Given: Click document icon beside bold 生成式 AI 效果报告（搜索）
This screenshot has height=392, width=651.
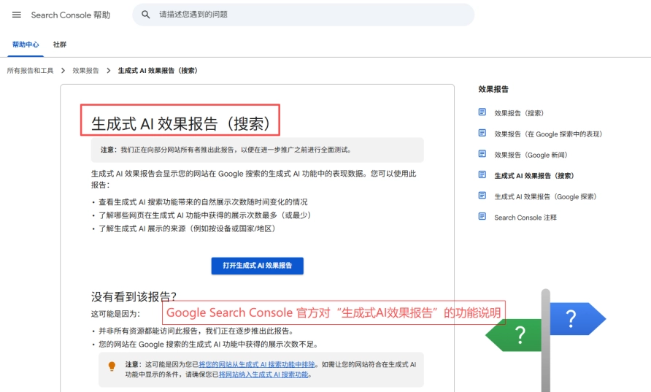Looking at the screenshot, I should click(482, 174).
